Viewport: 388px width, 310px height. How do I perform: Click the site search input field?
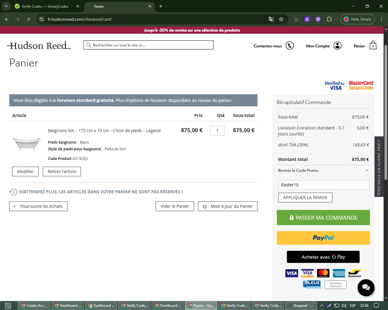148,45
